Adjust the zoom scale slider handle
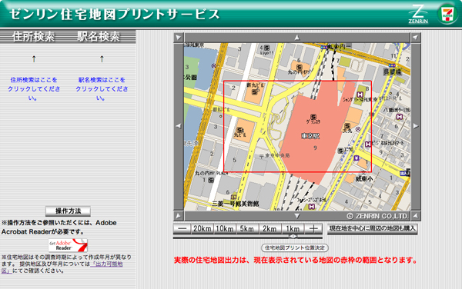The height and width of the screenshot is (289, 462). (293, 237)
